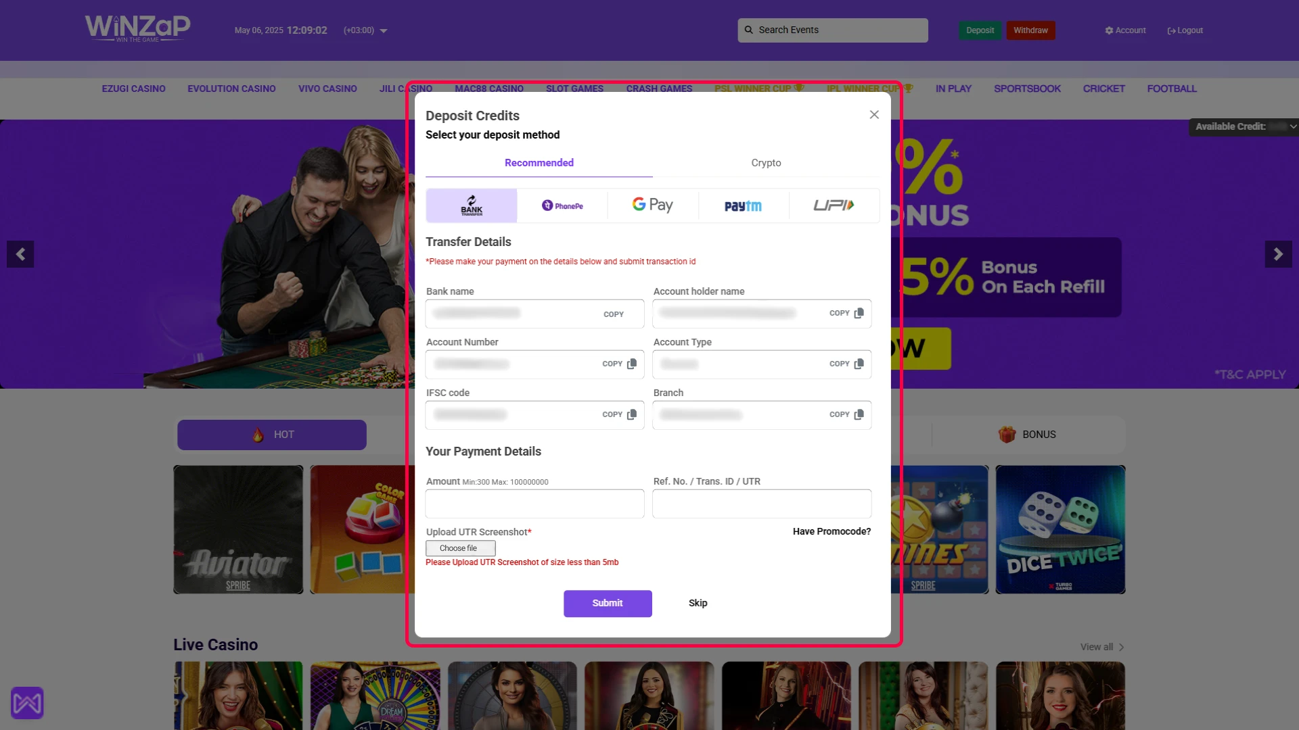Copy the IFSC code
Screen dimensions: 1299x730
click(619, 414)
